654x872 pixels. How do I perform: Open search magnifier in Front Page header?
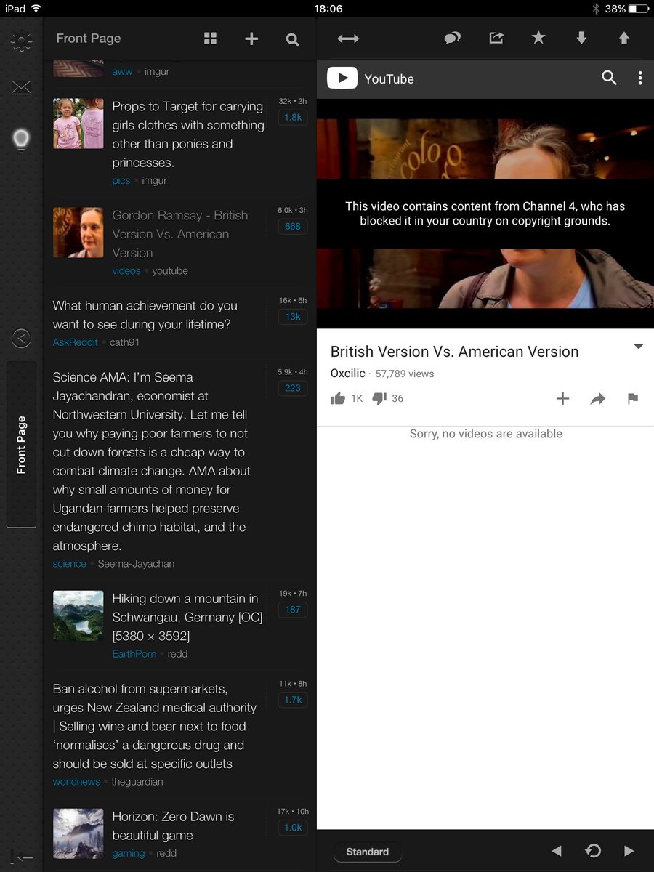[x=292, y=39]
